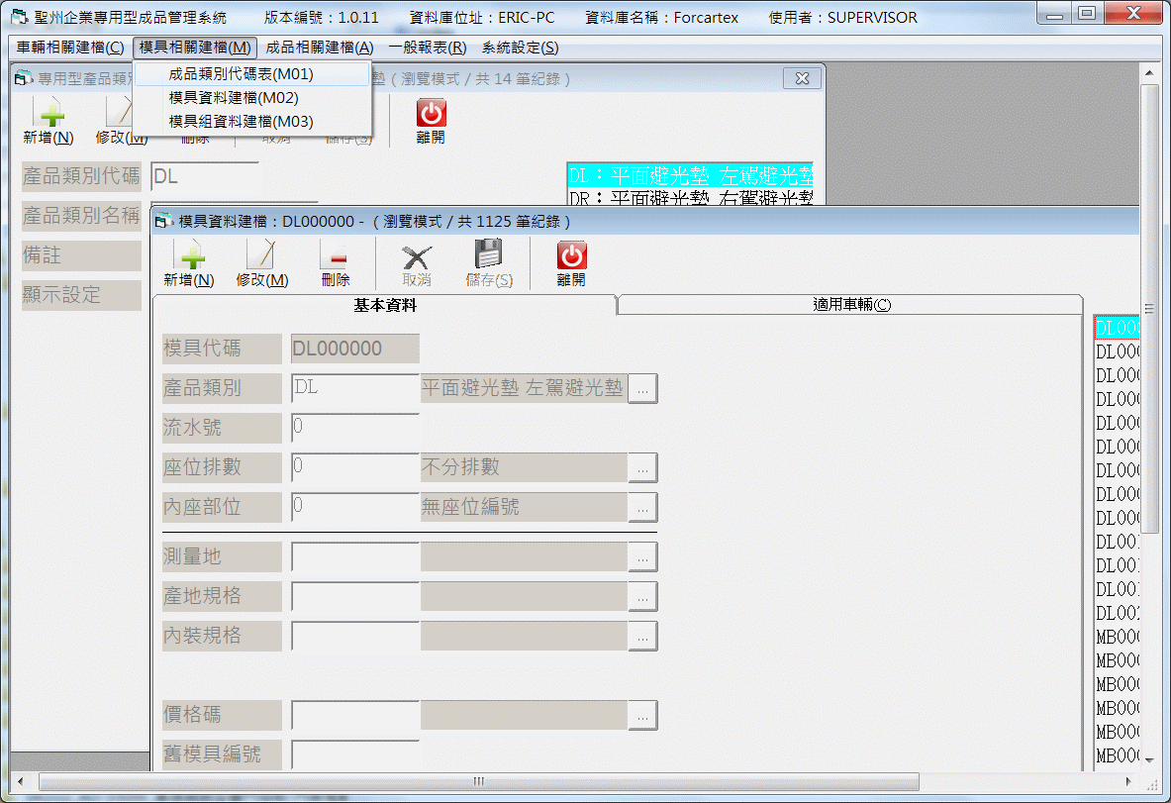This screenshot has height=803, width=1171.
Task: Open the 一般報表(R) menu
Action: pos(428,48)
